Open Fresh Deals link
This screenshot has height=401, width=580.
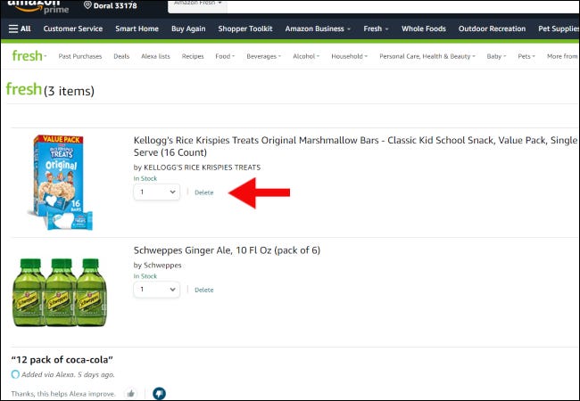coord(121,56)
